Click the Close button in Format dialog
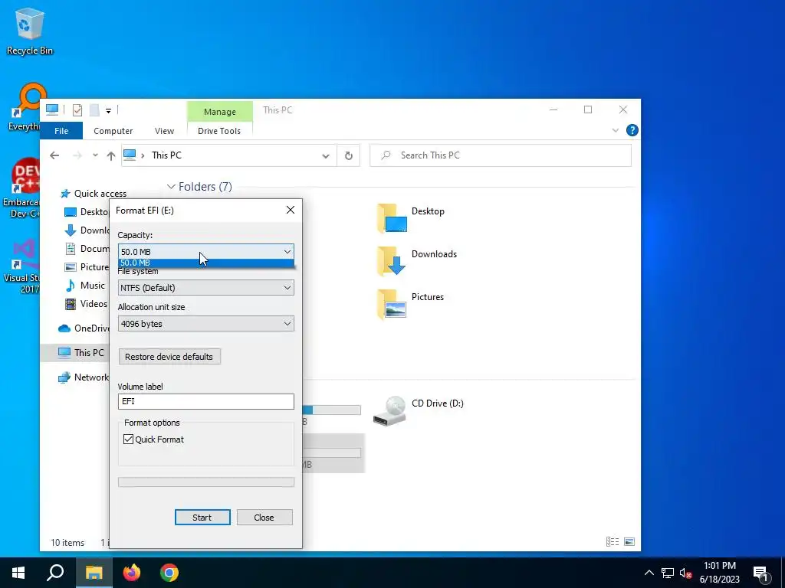This screenshot has width=785, height=588. pyautogui.click(x=264, y=518)
